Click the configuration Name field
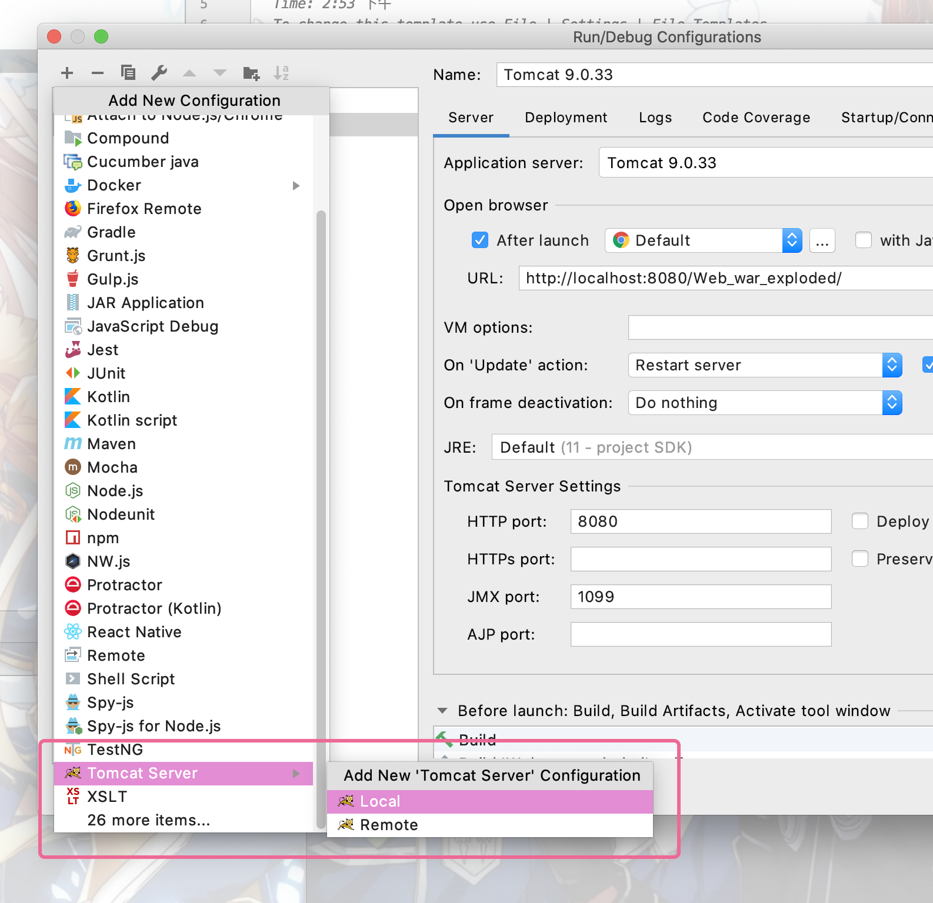 point(715,75)
